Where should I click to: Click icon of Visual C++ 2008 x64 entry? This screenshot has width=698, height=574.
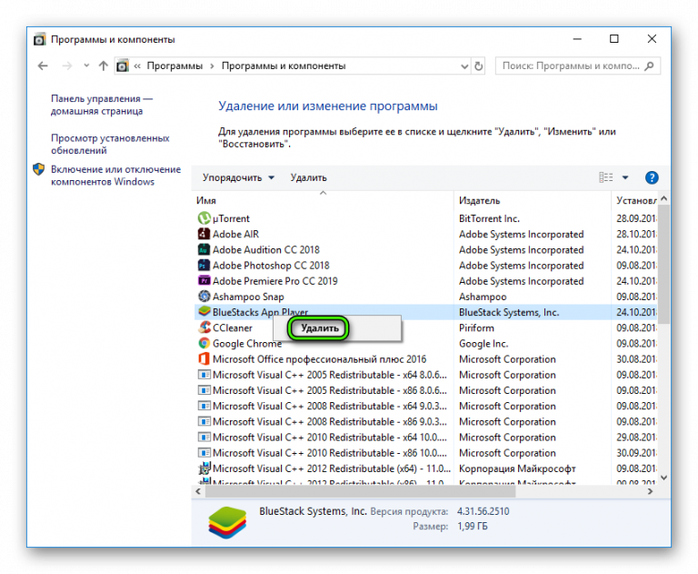coord(204,406)
